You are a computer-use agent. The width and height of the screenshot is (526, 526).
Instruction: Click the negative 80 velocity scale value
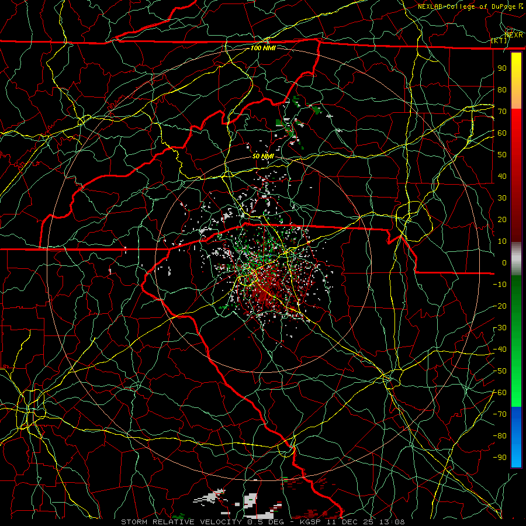click(x=500, y=436)
